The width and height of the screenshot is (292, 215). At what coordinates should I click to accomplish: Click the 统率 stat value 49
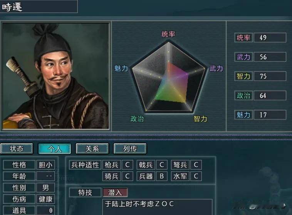click(x=270, y=38)
